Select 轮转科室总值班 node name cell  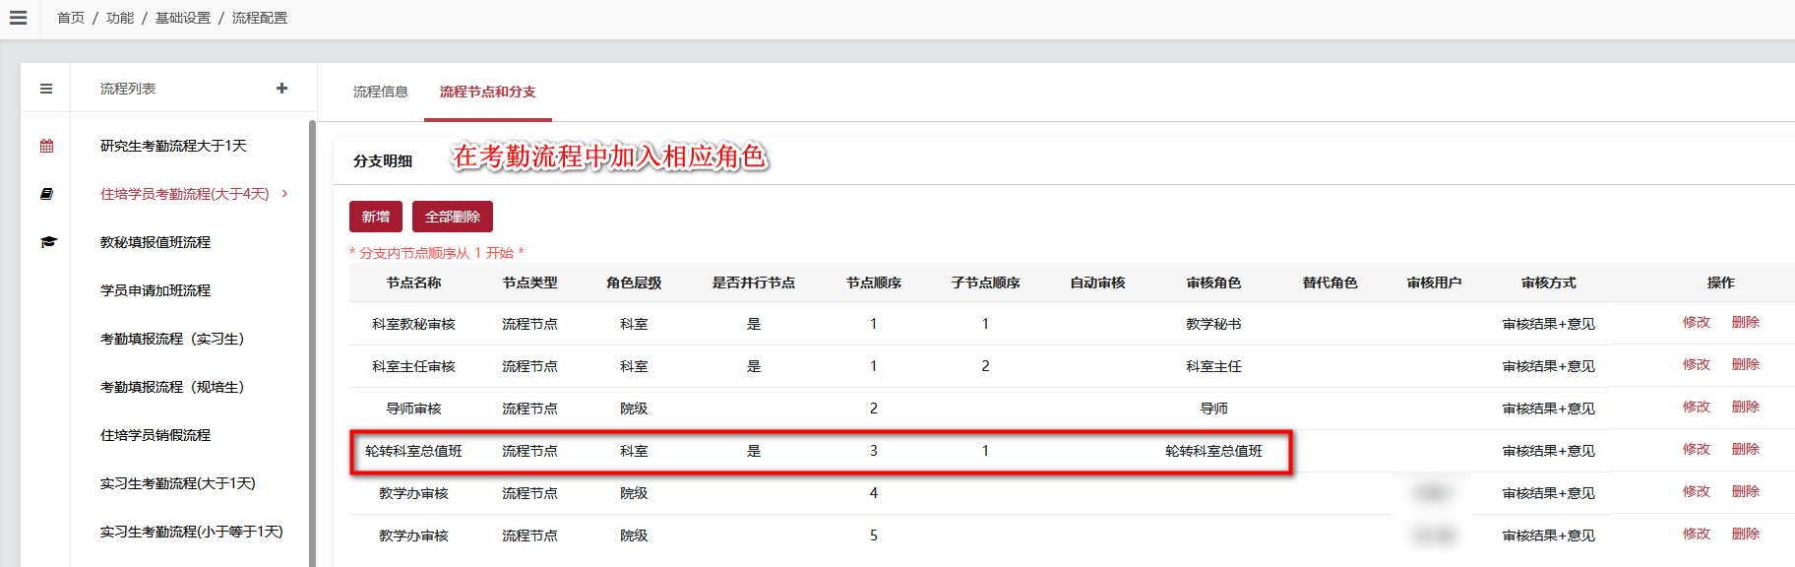point(413,451)
